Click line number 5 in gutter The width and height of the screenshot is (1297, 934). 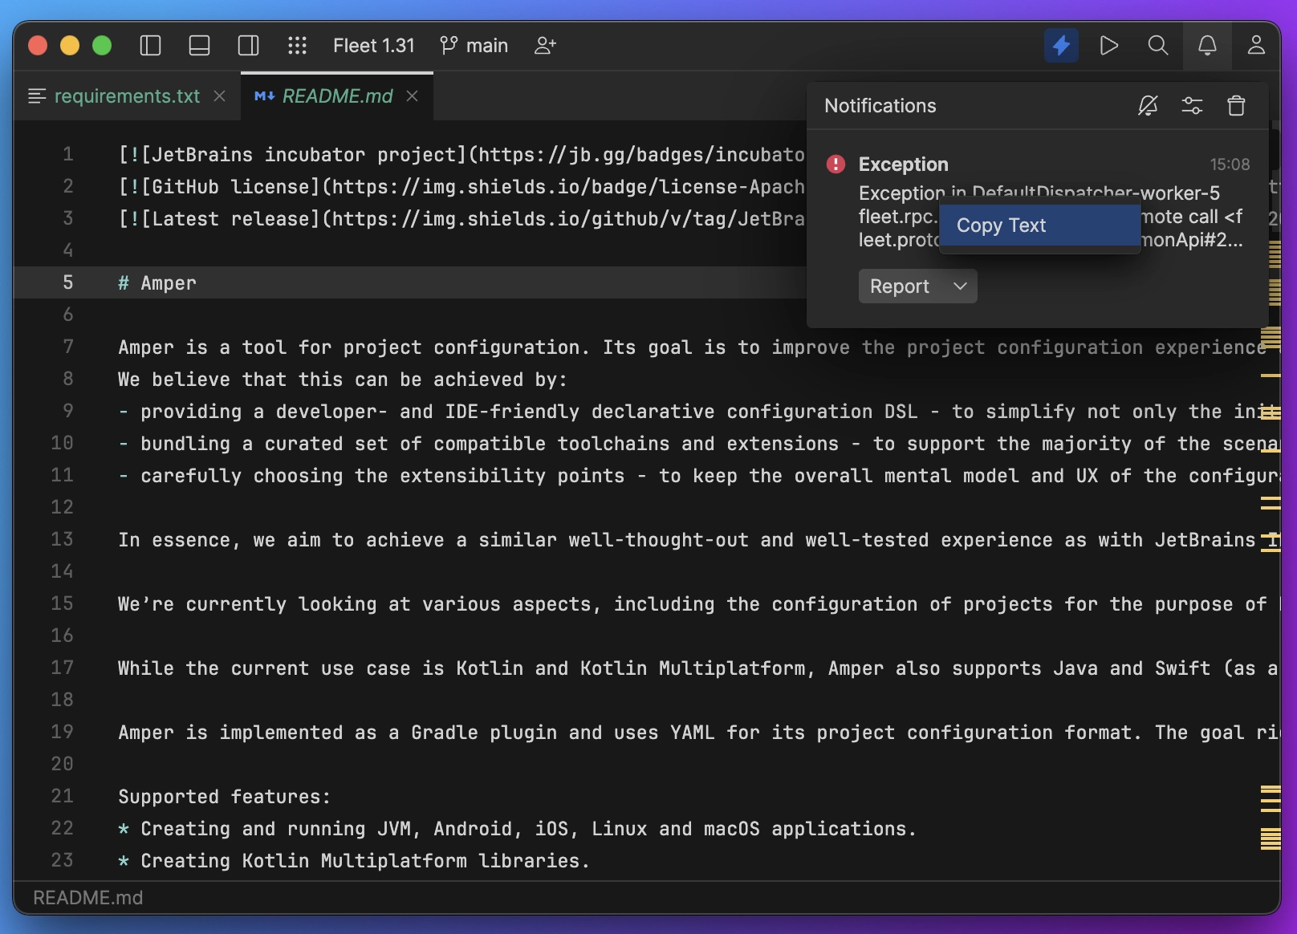pos(68,282)
